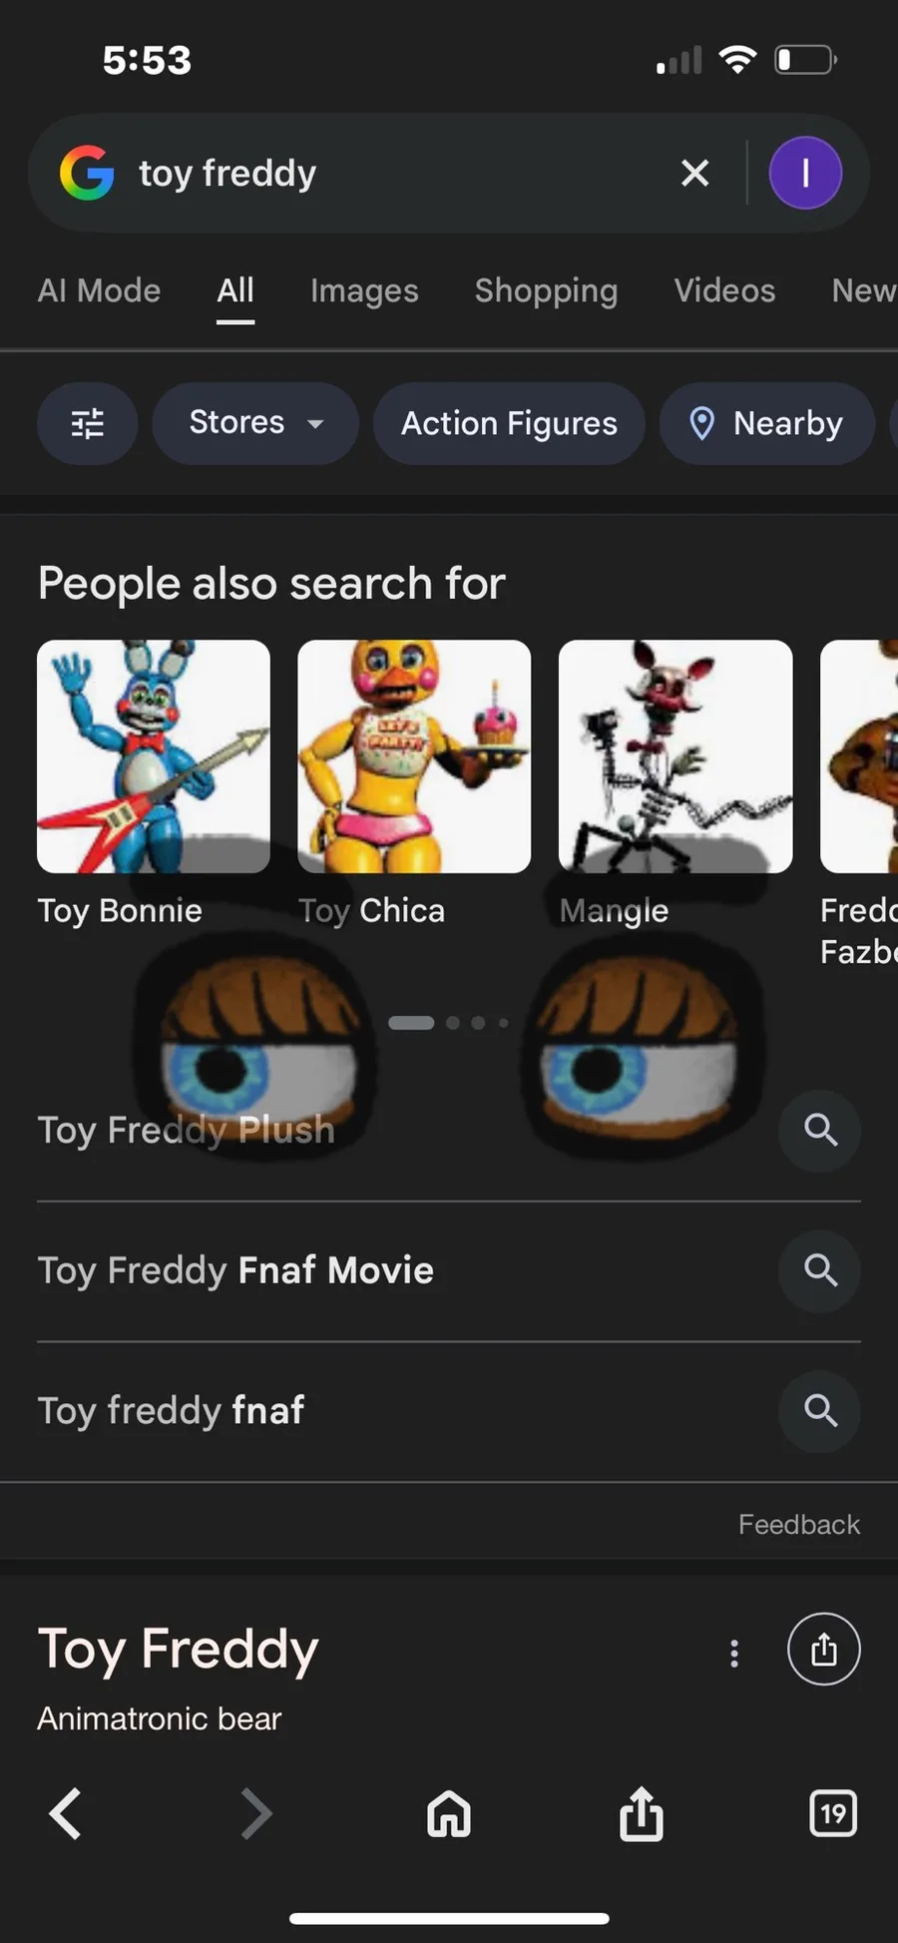The height and width of the screenshot is (1943, 898).
Task: Clear the search box with X icon
Action: [694, 174]
